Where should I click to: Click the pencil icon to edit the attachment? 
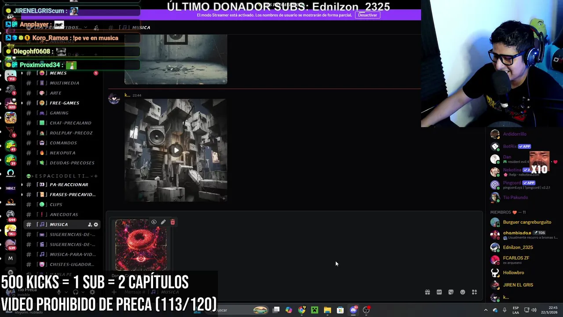pyautogui.click(x=163, y=222)
